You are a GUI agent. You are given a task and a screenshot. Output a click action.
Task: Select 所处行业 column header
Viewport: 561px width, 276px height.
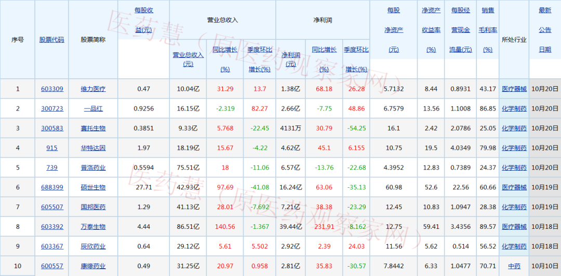pos(514,39)
